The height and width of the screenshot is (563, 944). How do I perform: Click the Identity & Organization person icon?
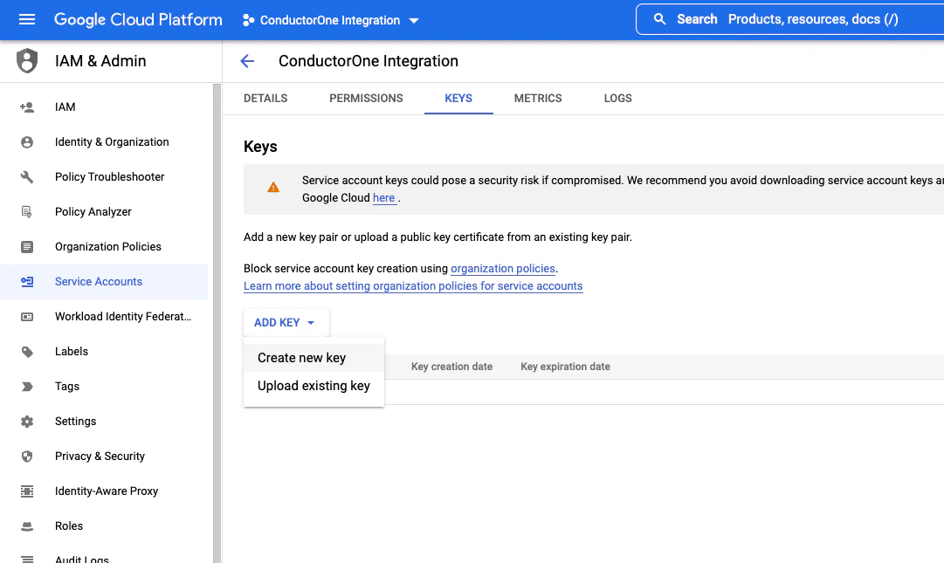(x=27, y=142)
